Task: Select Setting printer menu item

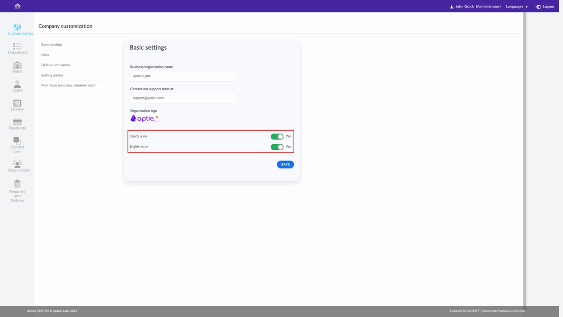Action: (x=70, y=75)
